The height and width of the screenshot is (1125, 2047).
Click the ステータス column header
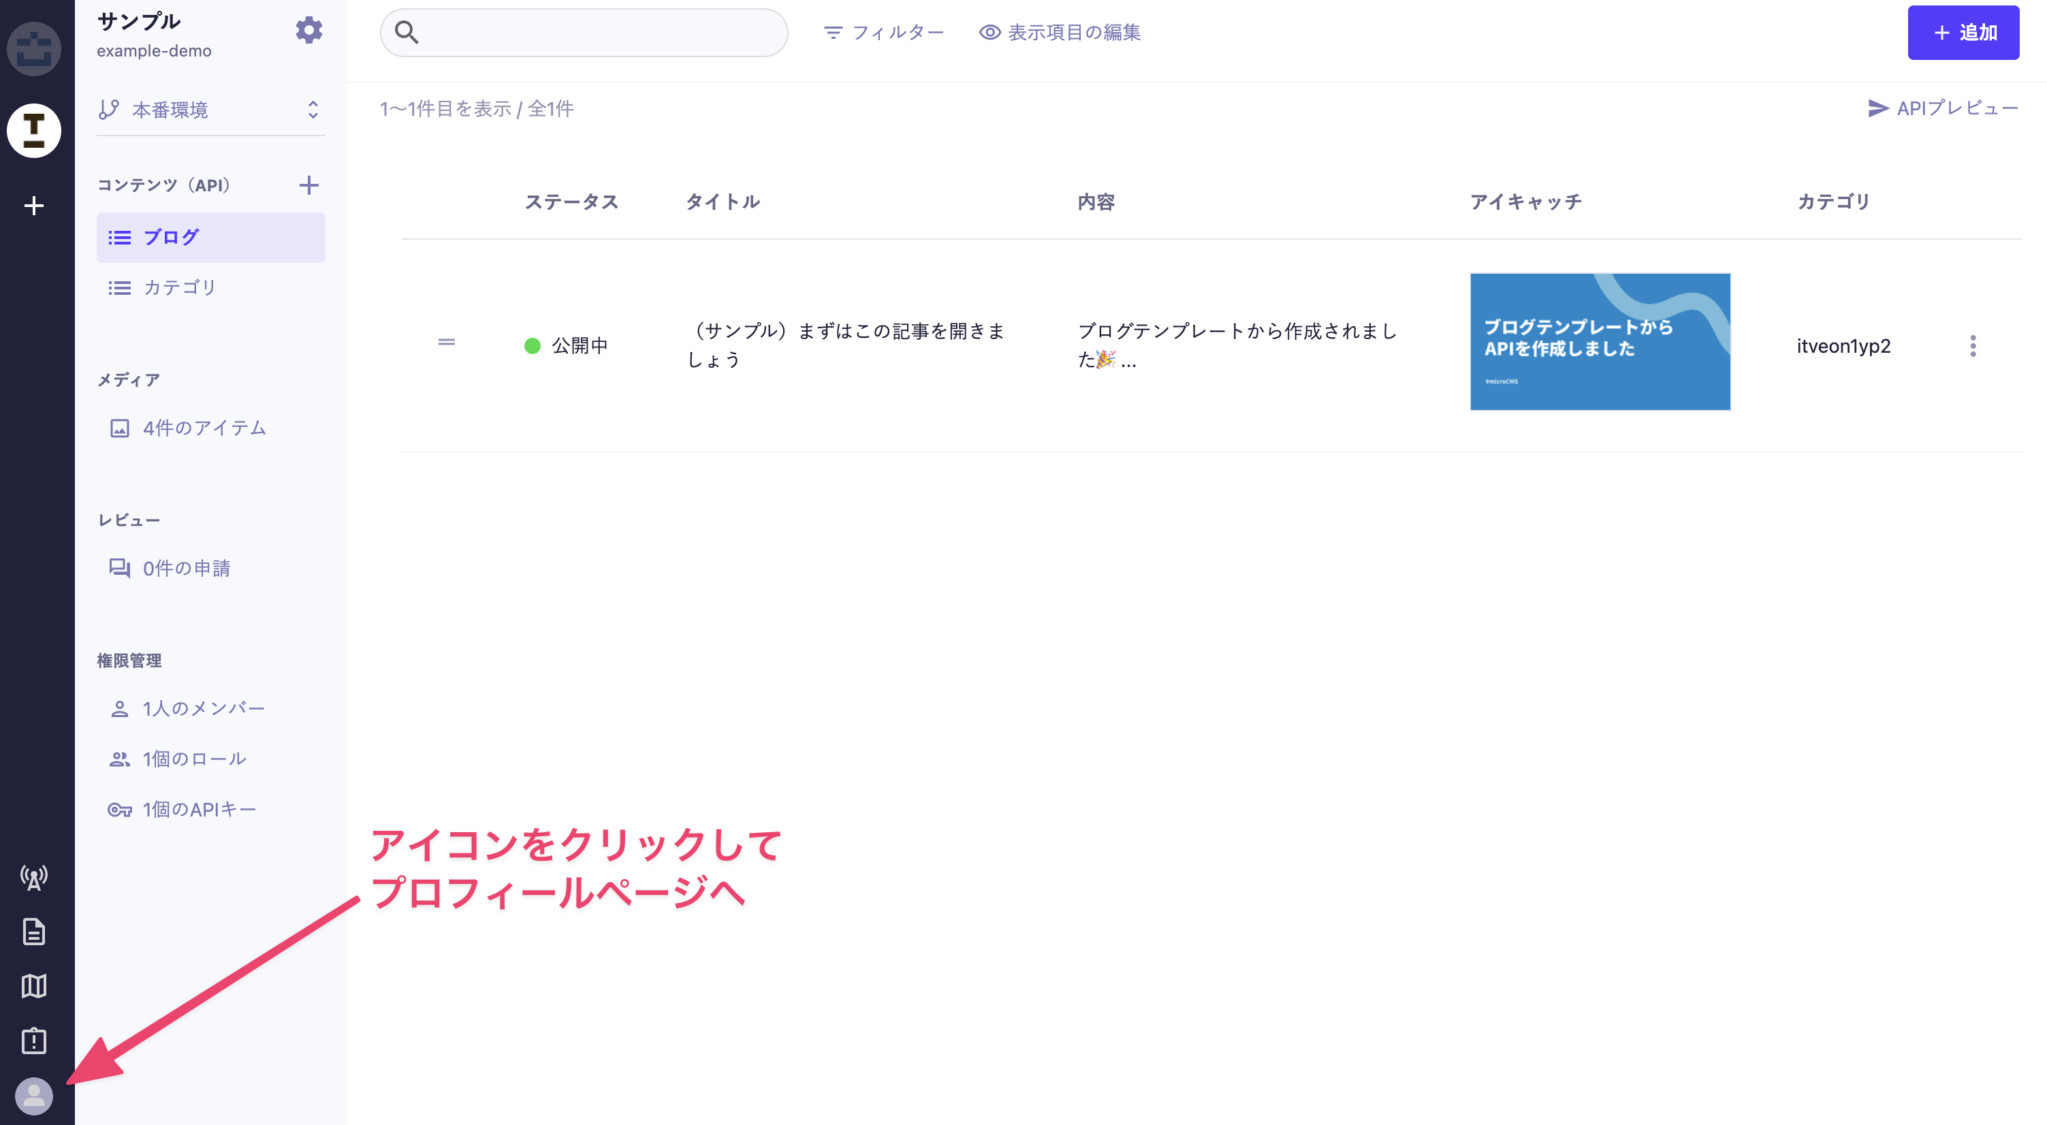pyautogui.click(x=571, y=202)
